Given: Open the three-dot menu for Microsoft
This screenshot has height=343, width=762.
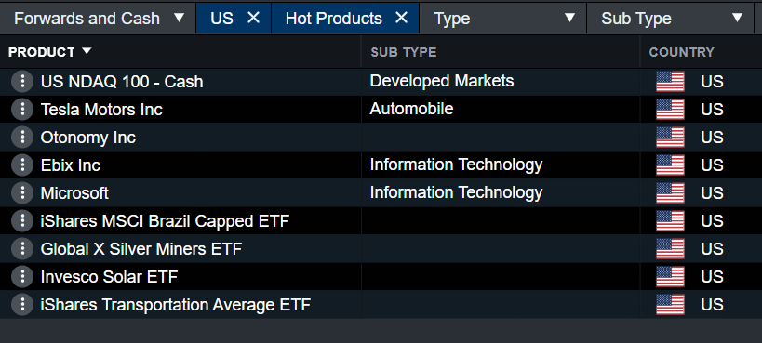Looking at the screenshot, I should click(22, 192).
